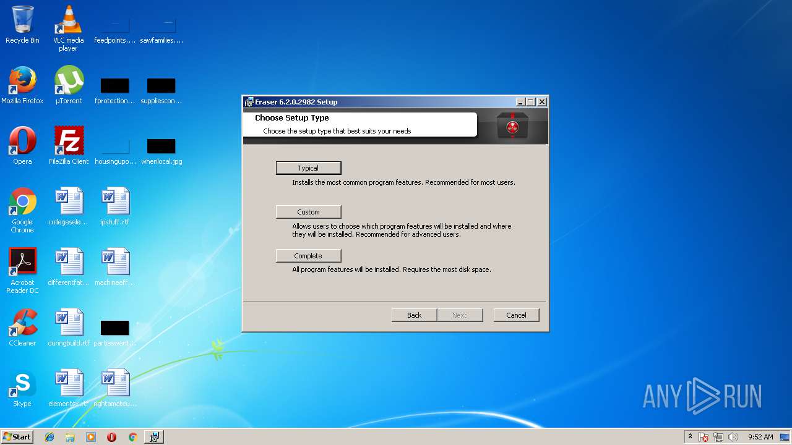792x445 pixels.
Task: Select the housingupo desktop file
Action: tap(114, 151)
